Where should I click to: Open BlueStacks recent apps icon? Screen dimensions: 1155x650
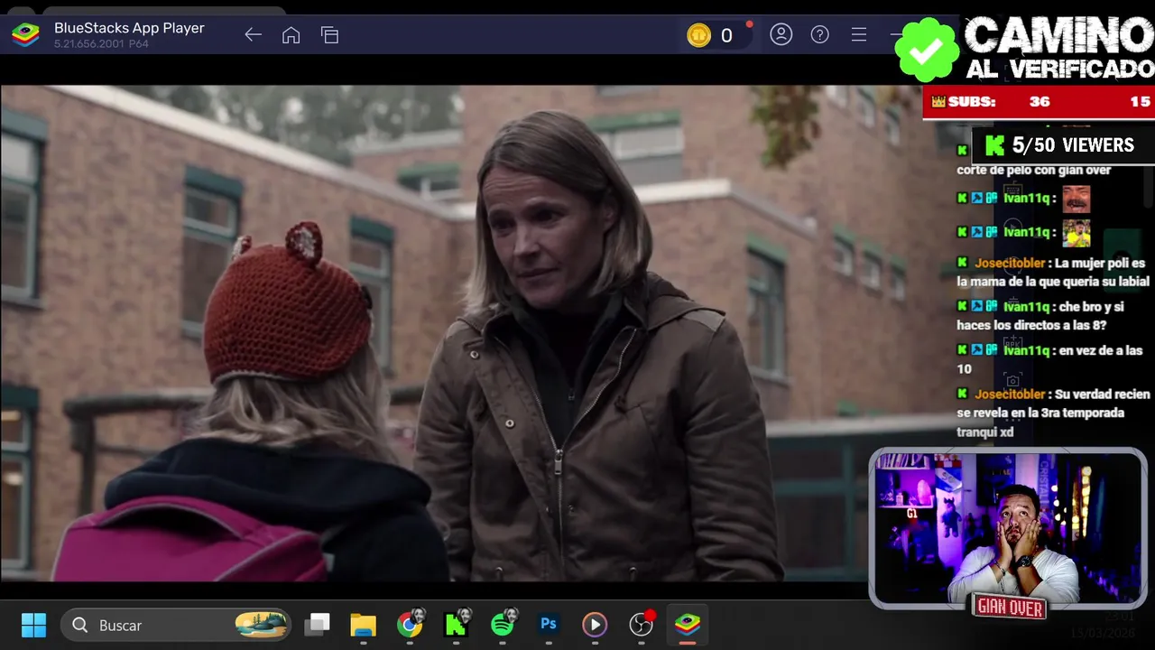[x=329, y=35]
